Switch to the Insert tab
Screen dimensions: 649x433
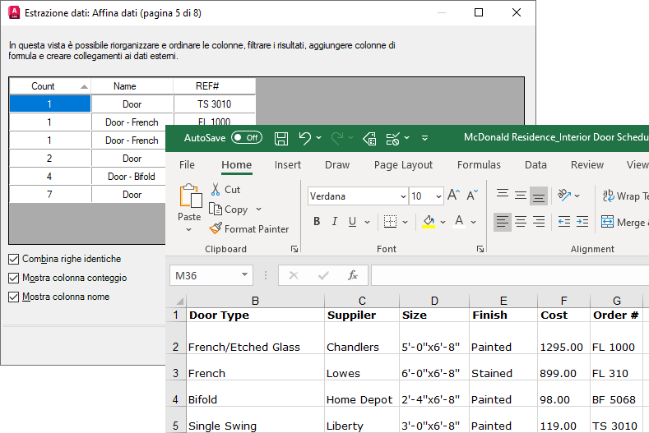pos(288,164)
